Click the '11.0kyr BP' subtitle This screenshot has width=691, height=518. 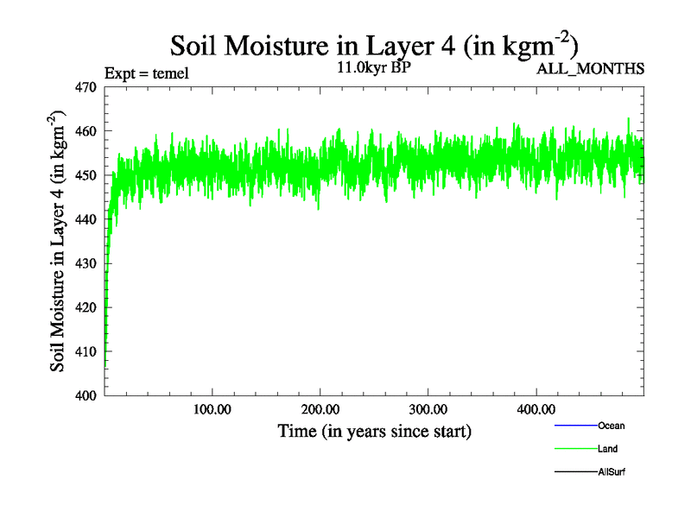pos(373,68)
